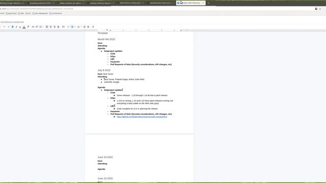The width and height of the screenshot is (326, 183).
Task: Click the decrease indent icon
Action: pos(85,27)
